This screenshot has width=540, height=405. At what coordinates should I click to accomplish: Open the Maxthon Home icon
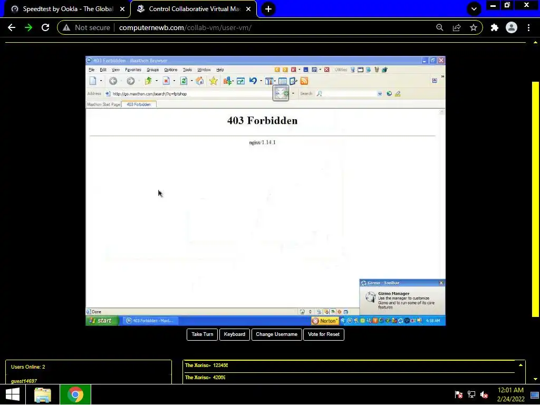pos(200,81)
